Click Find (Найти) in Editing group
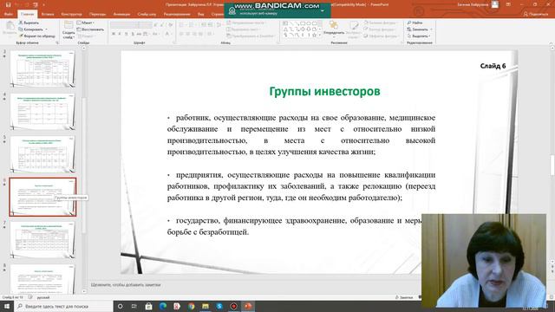The image size is (555, 312). coord(415,23)
